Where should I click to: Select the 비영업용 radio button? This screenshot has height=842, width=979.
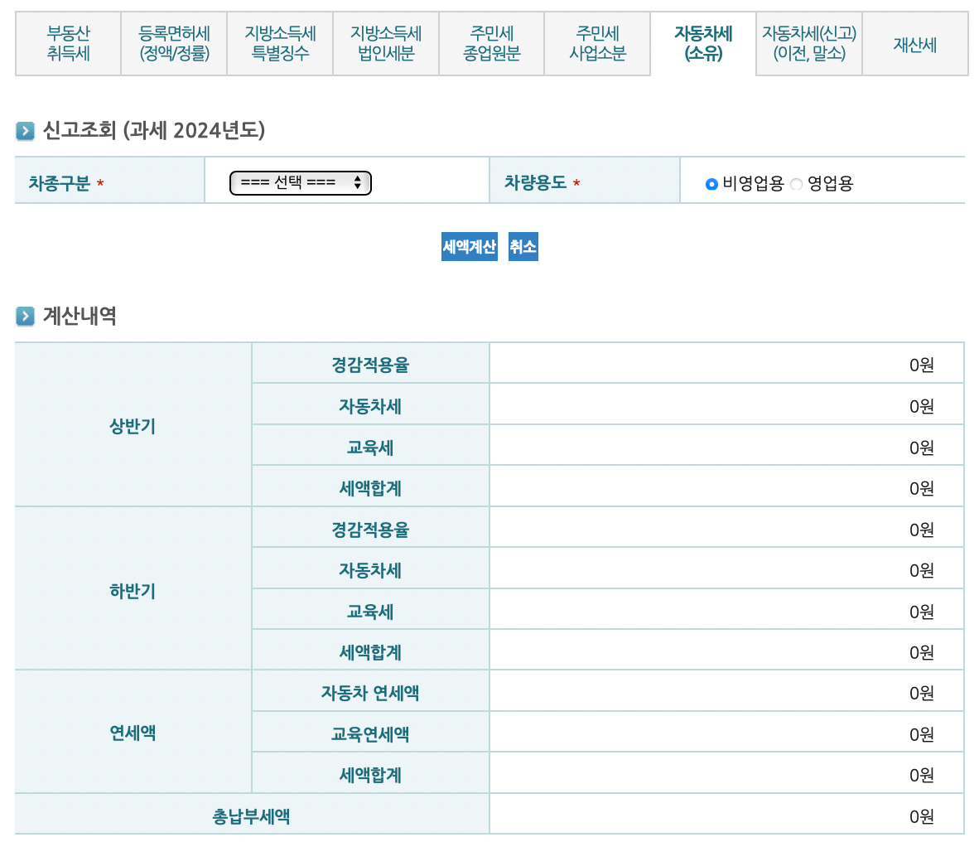click(x=711, y=184)
